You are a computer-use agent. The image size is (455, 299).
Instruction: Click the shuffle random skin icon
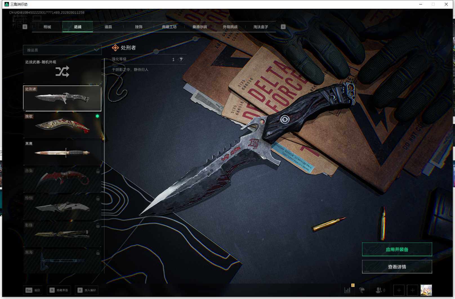point(62,71)
